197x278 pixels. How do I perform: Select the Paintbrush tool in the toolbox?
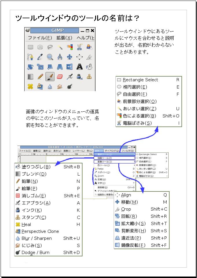(x=50, y=77)
